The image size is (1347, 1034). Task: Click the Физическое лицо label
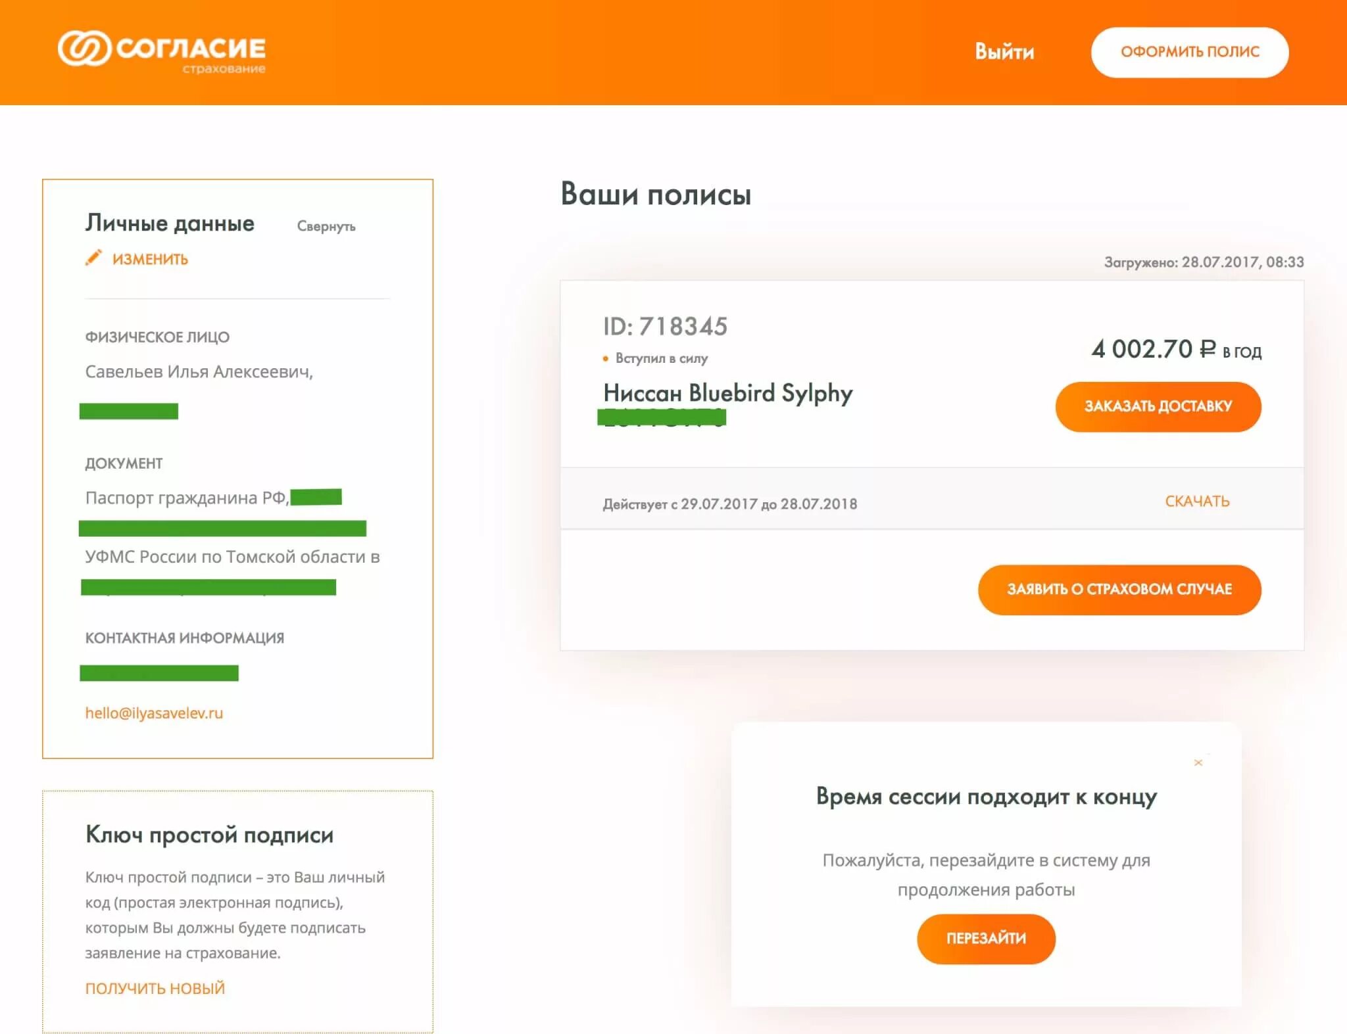click(157, 337)
